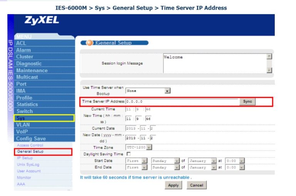Open the Start Date weekday dropdown
This screenshot has width=296, height=196.
[x=165, y=161]
